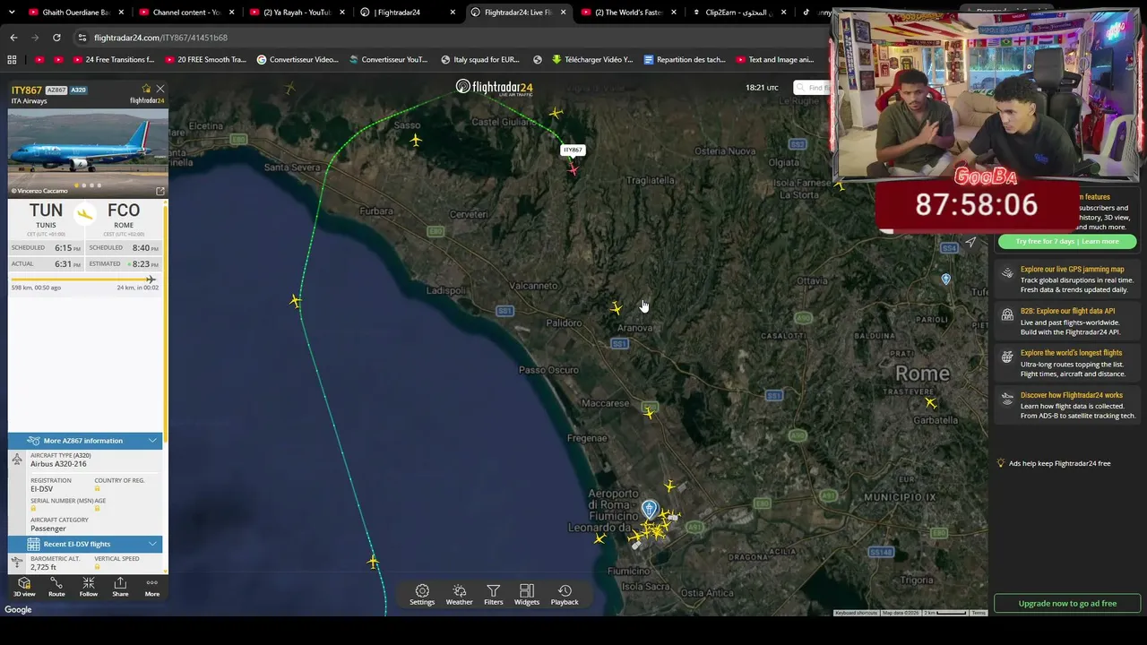Switch to the '| Flightradar24' tab
Image resolution: width=1147 pixels, height=645 pixels.
tap(408, 13)
